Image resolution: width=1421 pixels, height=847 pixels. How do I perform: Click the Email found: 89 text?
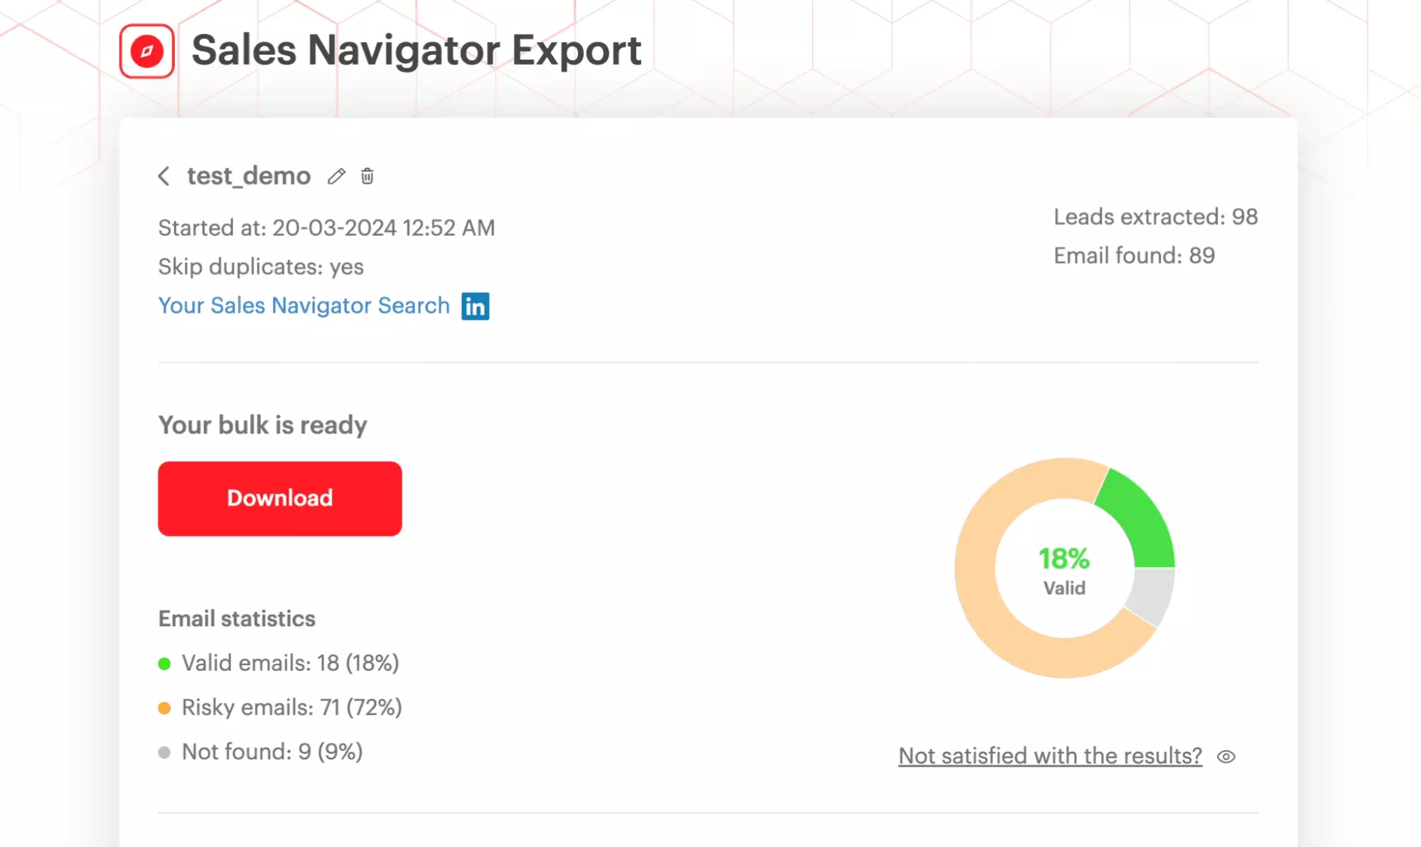(x=1134, y=256)
